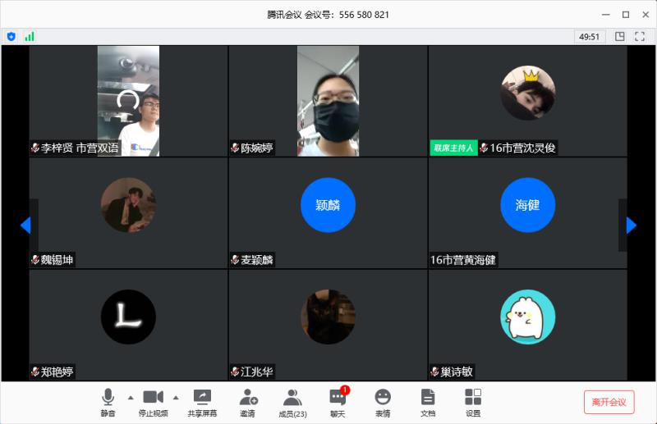
Task: Toggle the 停止视频 camera button
Action: click(x=154, y=402)
